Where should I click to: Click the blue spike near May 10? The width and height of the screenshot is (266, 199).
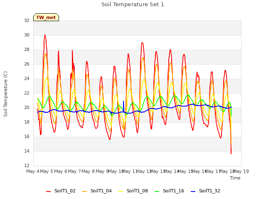pos(123,106)
